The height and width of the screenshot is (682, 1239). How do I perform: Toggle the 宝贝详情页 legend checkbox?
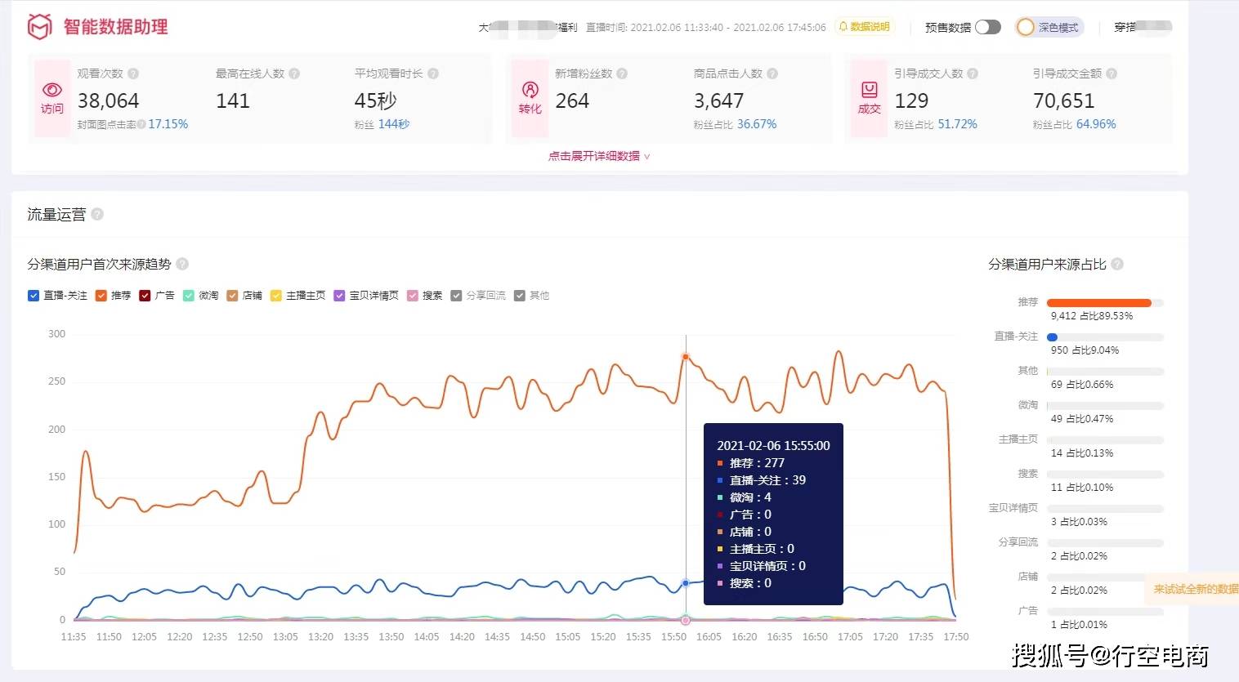pyautogui.click(x=339, y=296)
